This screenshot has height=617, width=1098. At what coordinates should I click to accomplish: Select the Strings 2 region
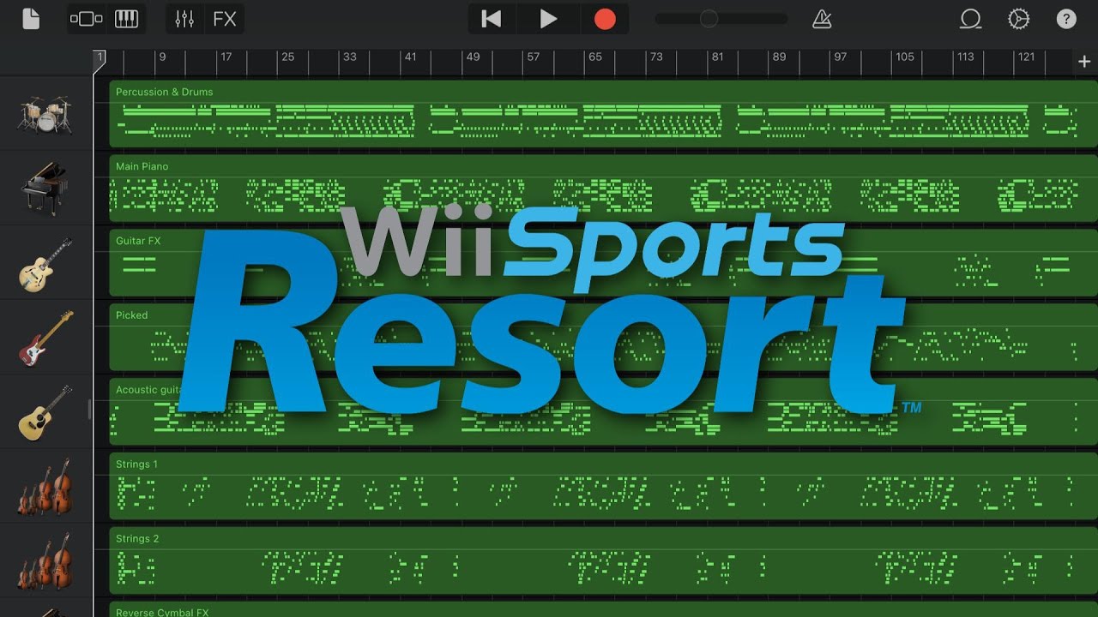(x=603, y=561)
